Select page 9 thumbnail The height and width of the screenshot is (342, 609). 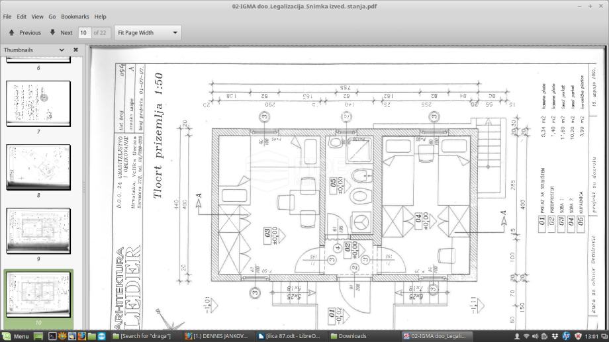coord(38,231)
